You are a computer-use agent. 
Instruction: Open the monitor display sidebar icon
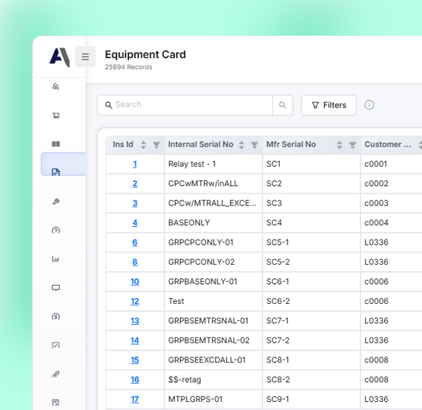[x=56, y=288]
